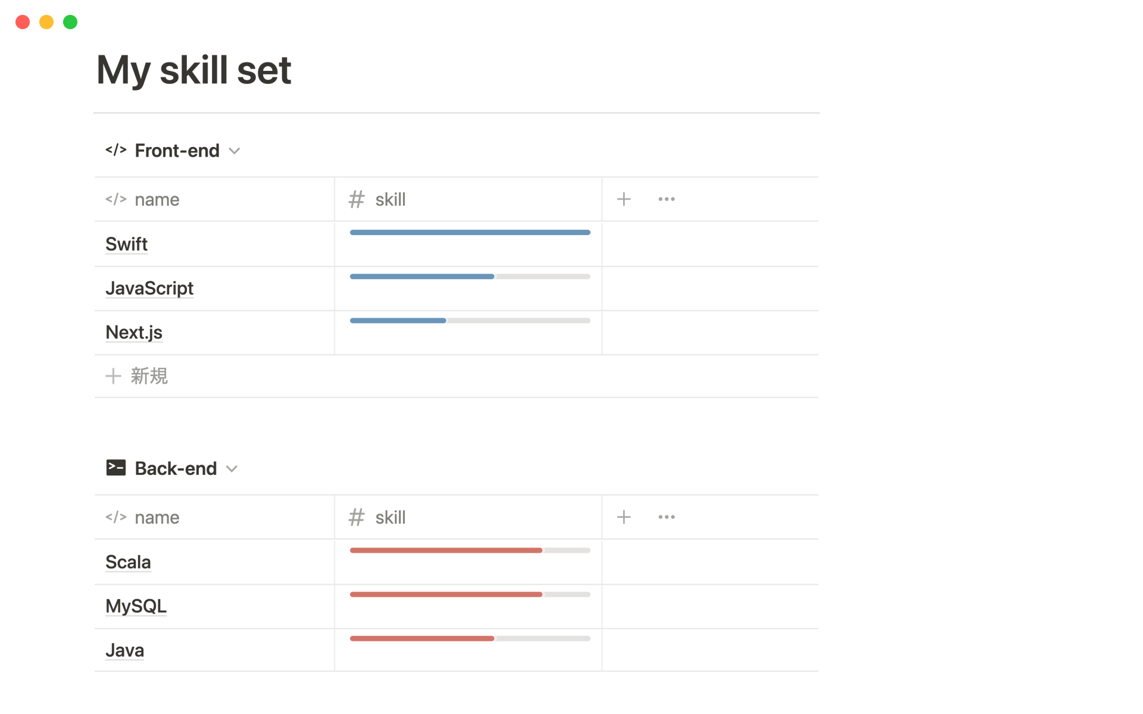Add a property column to Front-end table
The image size is (1143, 714).
pyautogui.click(x=623, y=199)
